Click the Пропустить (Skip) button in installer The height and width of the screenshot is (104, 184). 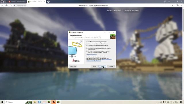coord(73,66)
